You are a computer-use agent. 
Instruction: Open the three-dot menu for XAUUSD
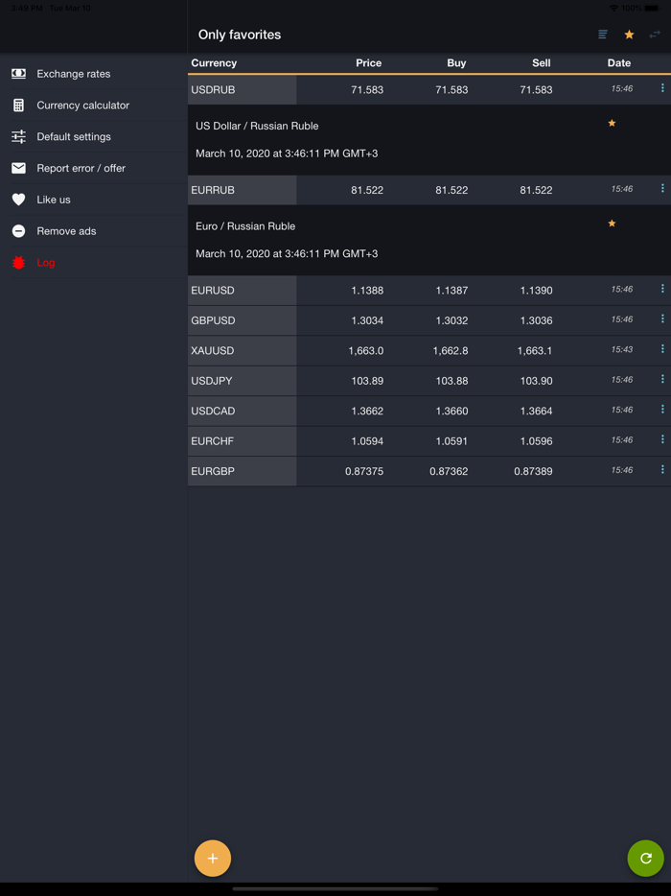click(x=662, y=350)
